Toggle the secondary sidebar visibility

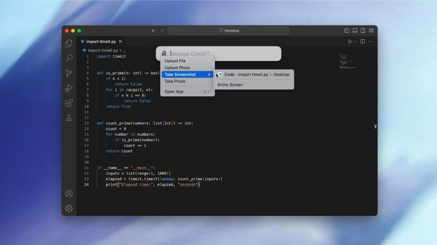[x=363, y=30]
